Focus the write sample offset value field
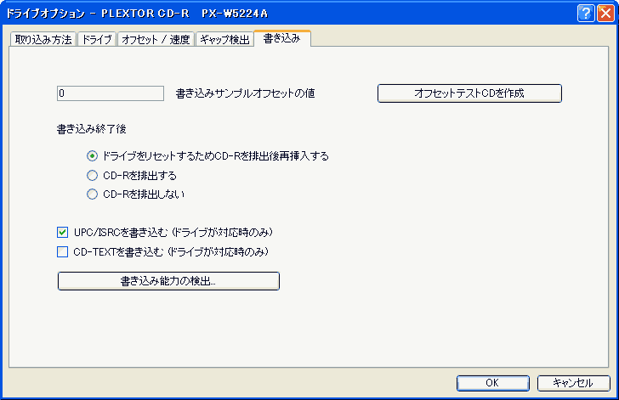This screenshot has height=400, width=619. [x=111, y=93]
